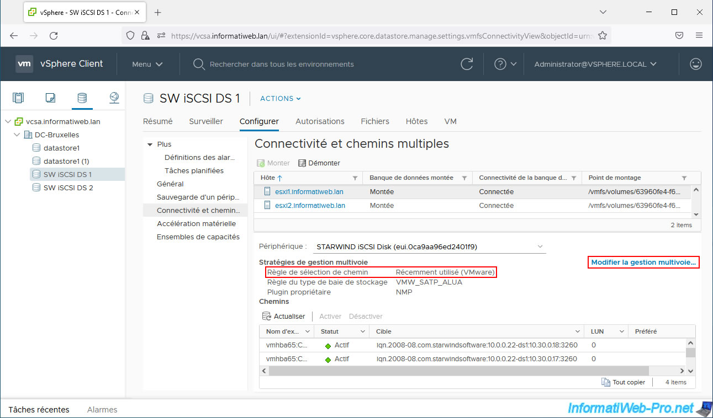Open the Hosts and Clusters inventory icon
The width and height of the screenshot is (713, 418).
click(18, 98)
